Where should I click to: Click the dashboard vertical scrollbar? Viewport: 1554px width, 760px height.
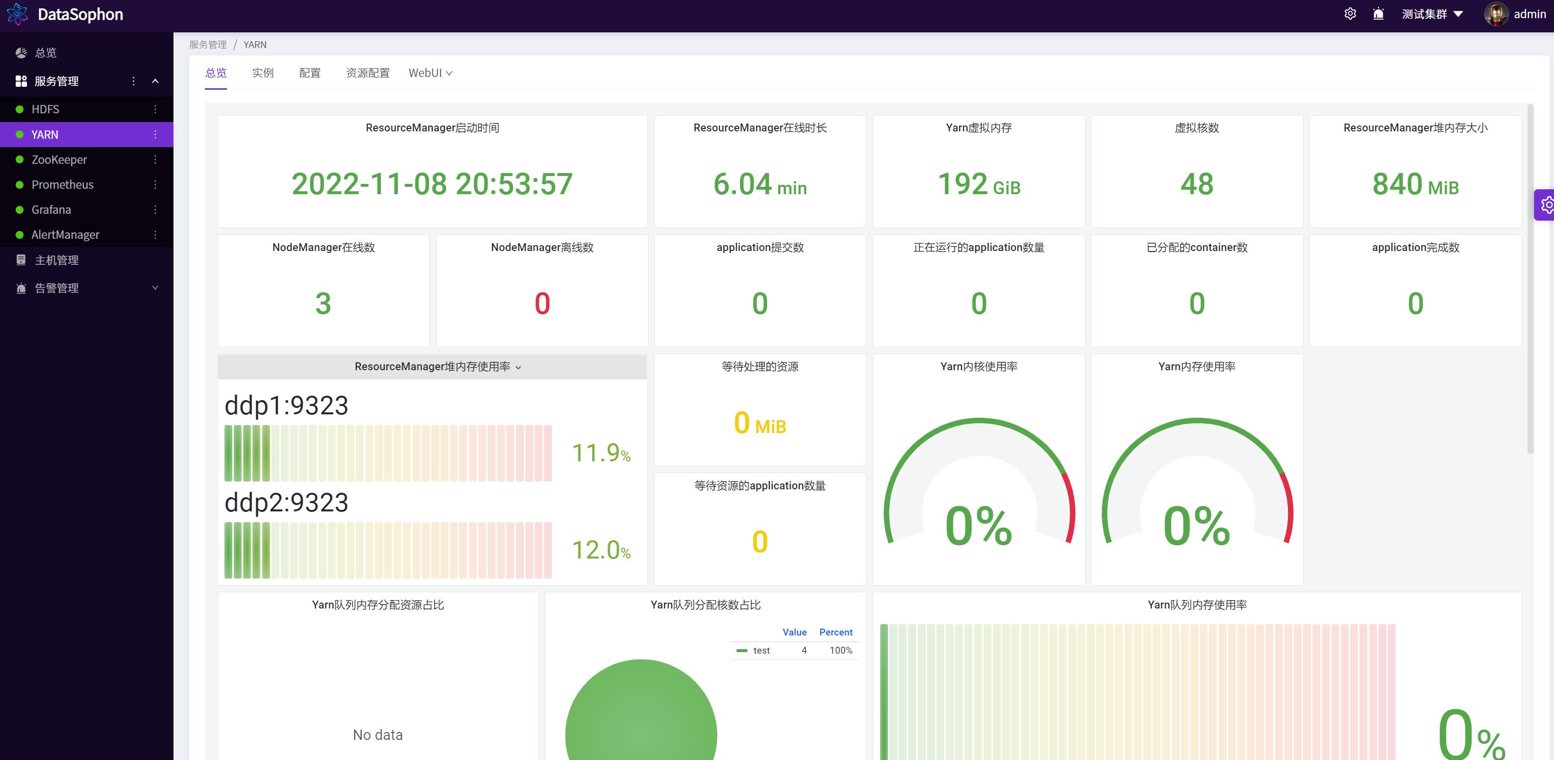tap(1530, 279)
